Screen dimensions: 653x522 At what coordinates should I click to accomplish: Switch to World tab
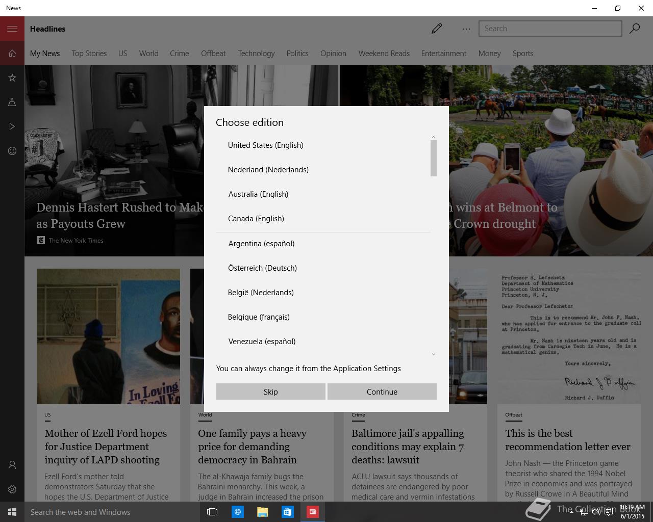(x=149, y=54)
